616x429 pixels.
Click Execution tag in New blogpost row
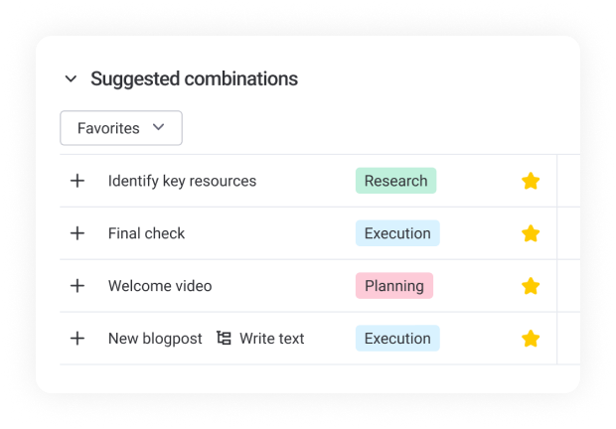[x=397, y=339]
